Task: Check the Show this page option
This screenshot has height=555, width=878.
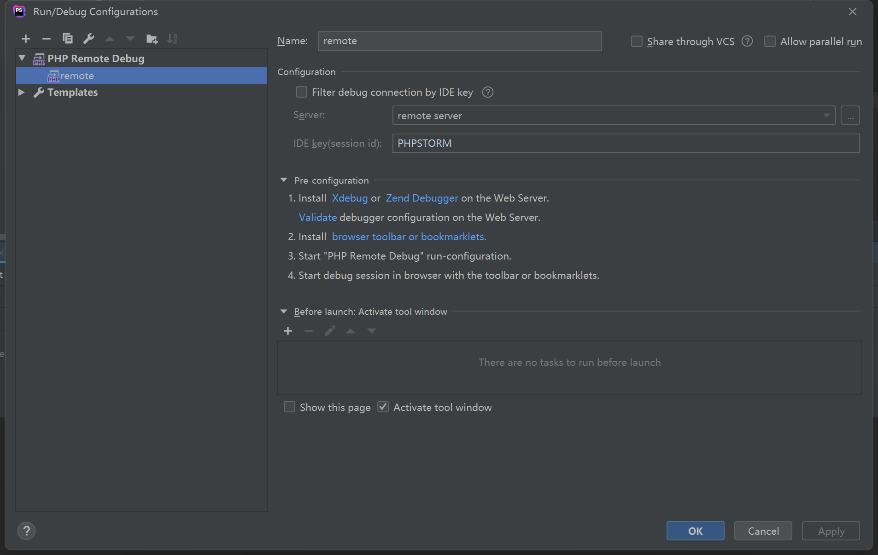Action: click(x=289, y=407)
